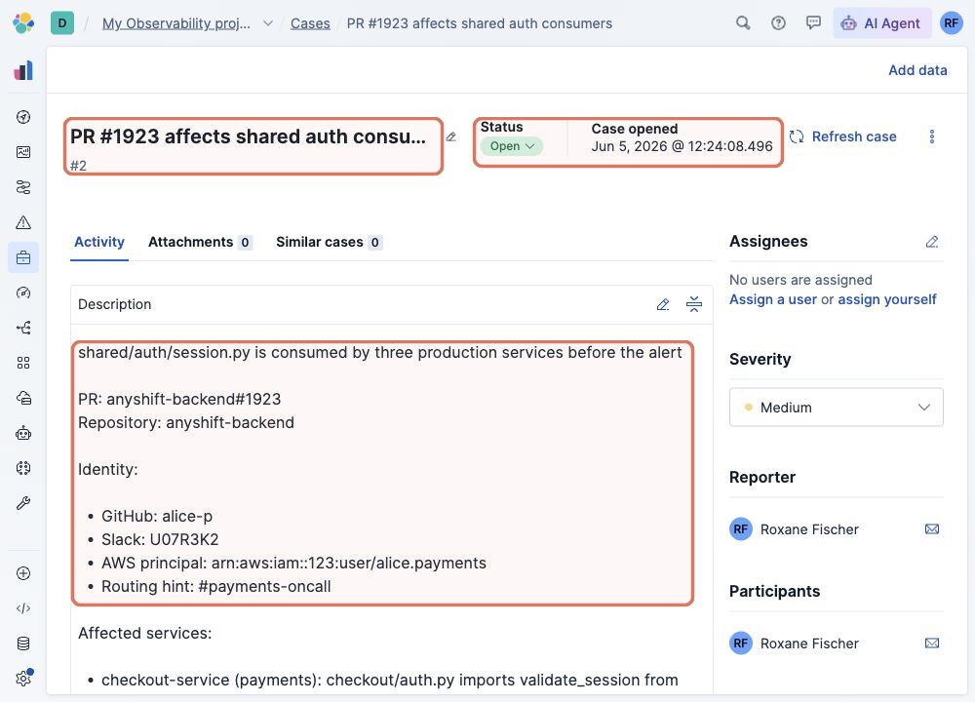Open Discover compass icon in sidebar
Screen dimensions: 975x702
tap(23, 117)
